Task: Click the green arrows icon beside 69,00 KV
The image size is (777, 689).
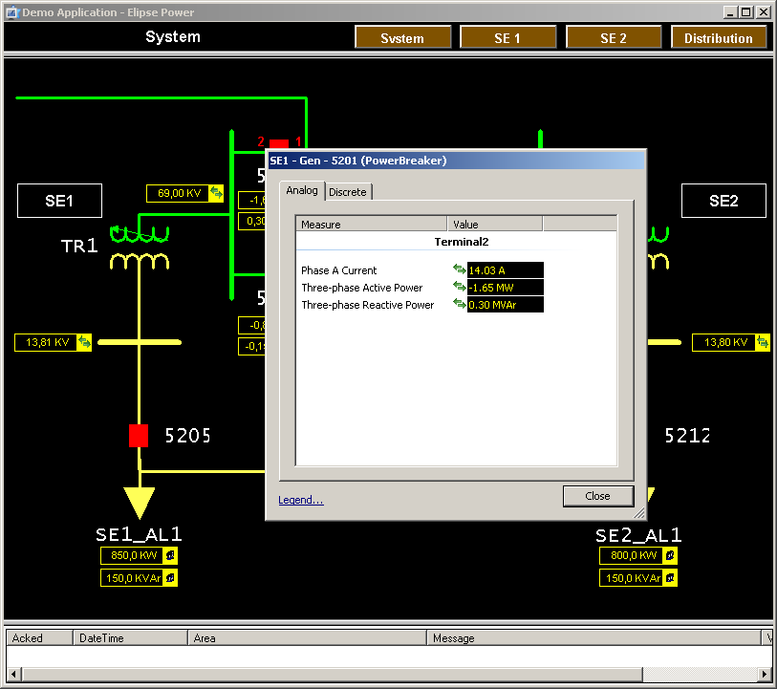Action: tap(216, 193)
